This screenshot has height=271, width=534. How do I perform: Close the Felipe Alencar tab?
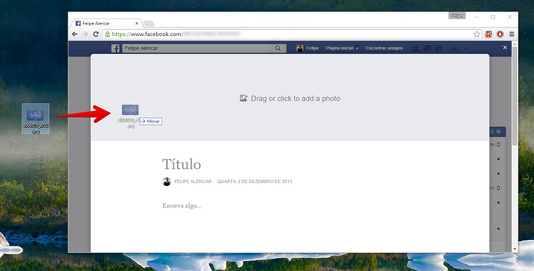click(x=137, y=23)
